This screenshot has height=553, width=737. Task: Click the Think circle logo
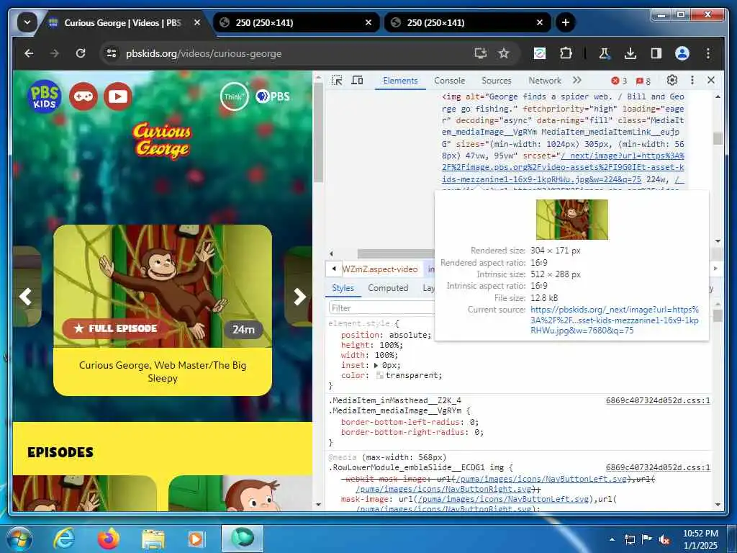pos(234,96)
